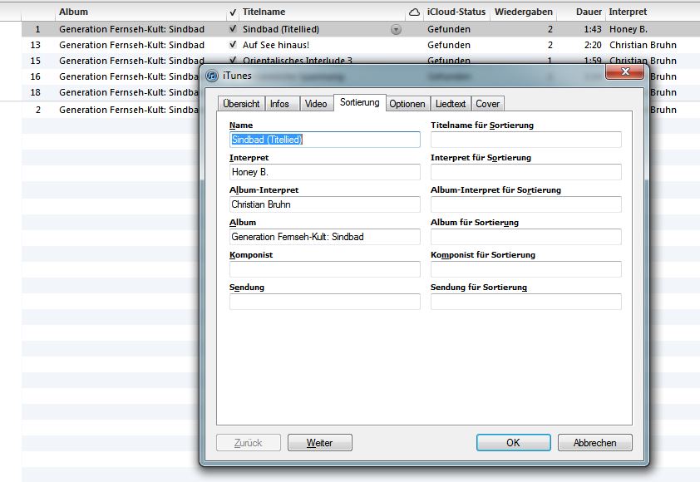Click the Weiter button
The height and width of the screenshot is (482, 700).
tap(319, 443)
